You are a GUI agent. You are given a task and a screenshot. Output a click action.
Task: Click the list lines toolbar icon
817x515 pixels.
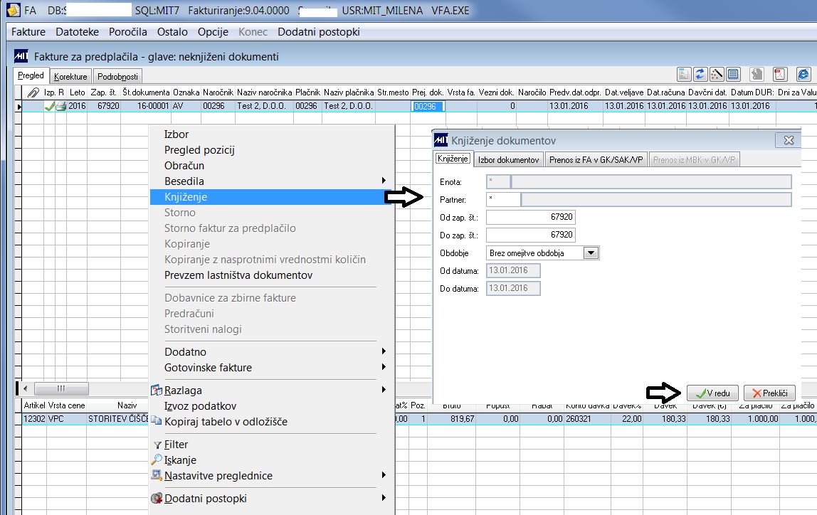point(733,75)
